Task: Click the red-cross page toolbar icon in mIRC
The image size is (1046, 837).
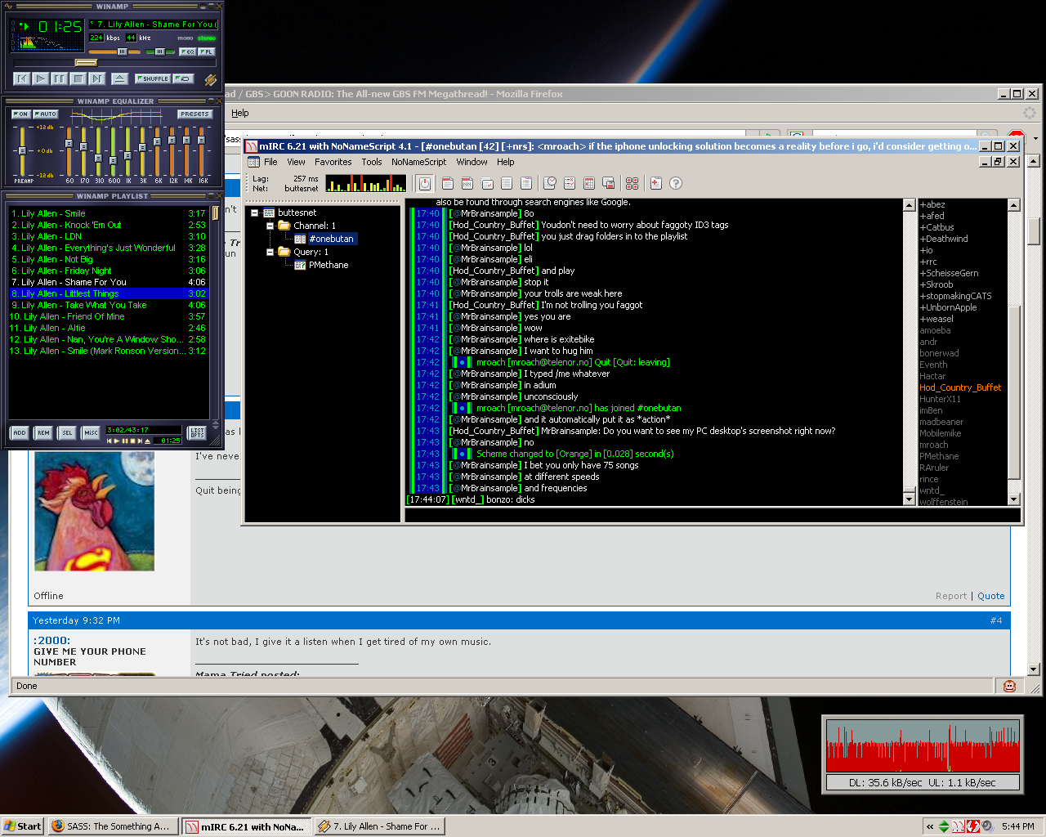Action: click(x=656, y=183)
